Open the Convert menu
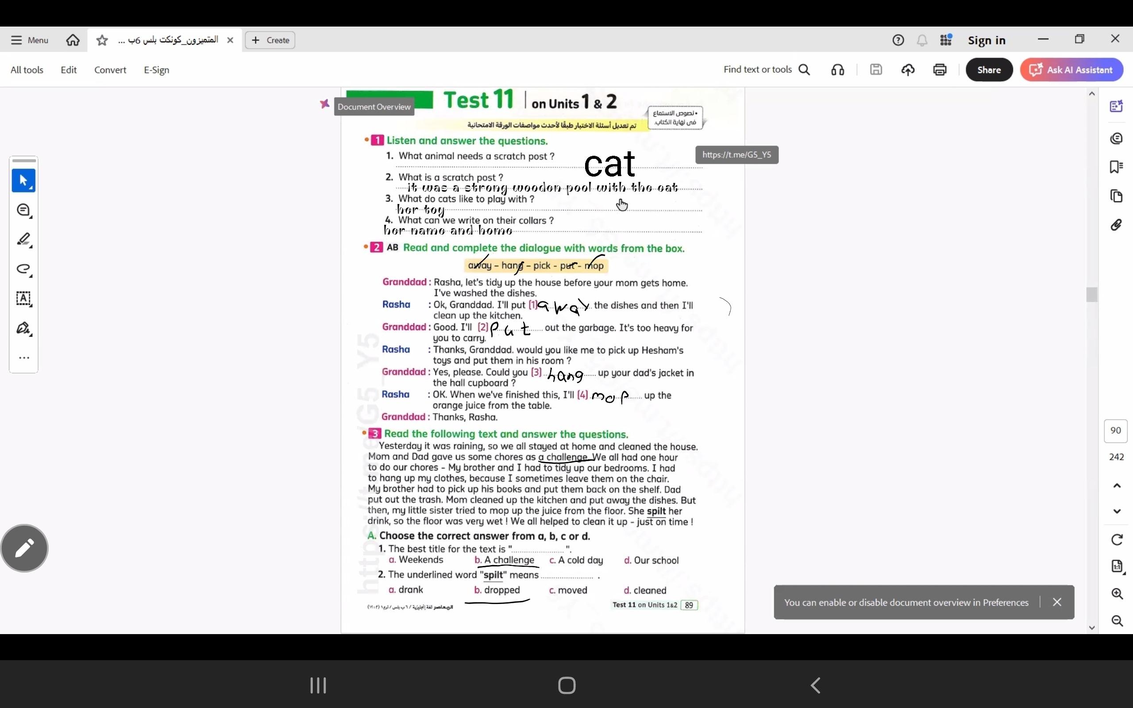 [110, 70]
